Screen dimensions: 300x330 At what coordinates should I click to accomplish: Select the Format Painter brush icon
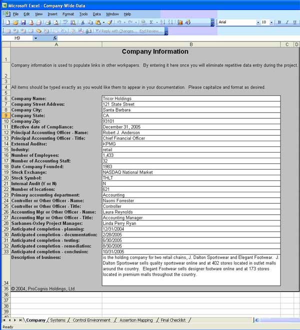click(109, 22)
